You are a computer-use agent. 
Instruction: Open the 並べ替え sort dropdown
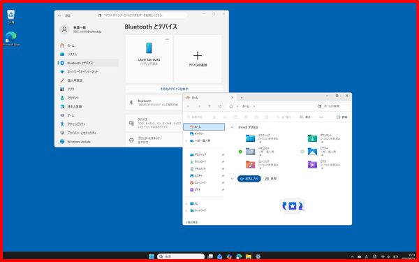(x=285, y=117)
